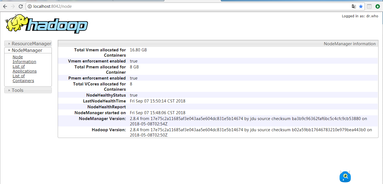Viewport: 383px width, 184px height.
Task: Click Total VCores allocated for Containers label
Action: point(99,87)
